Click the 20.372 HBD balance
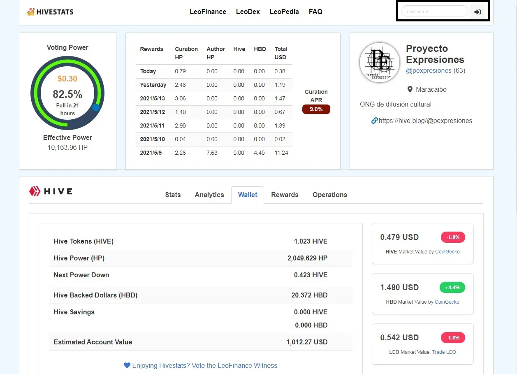The image size is (517, 374). pos(310,295)
